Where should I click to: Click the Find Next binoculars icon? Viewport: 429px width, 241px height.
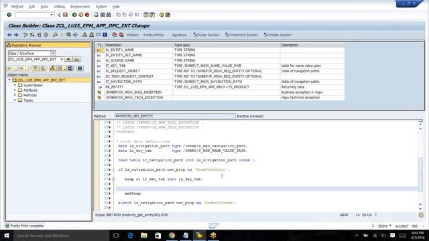(109, 15)
